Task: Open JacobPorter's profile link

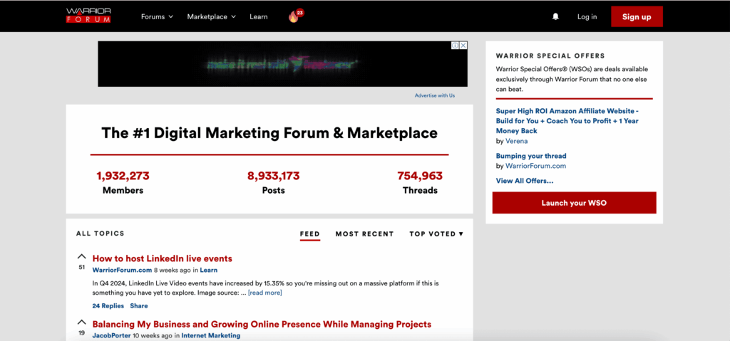Action: tap(112, 335)
